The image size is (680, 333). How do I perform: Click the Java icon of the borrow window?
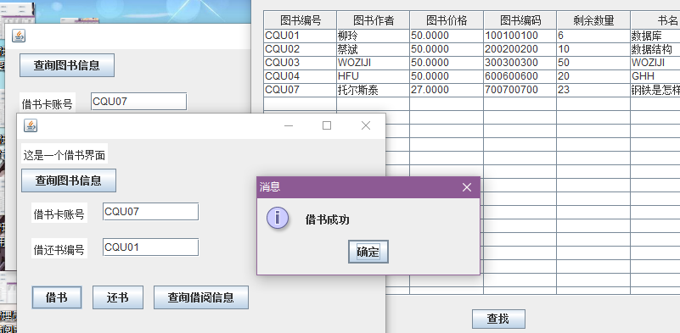[31, 125]
